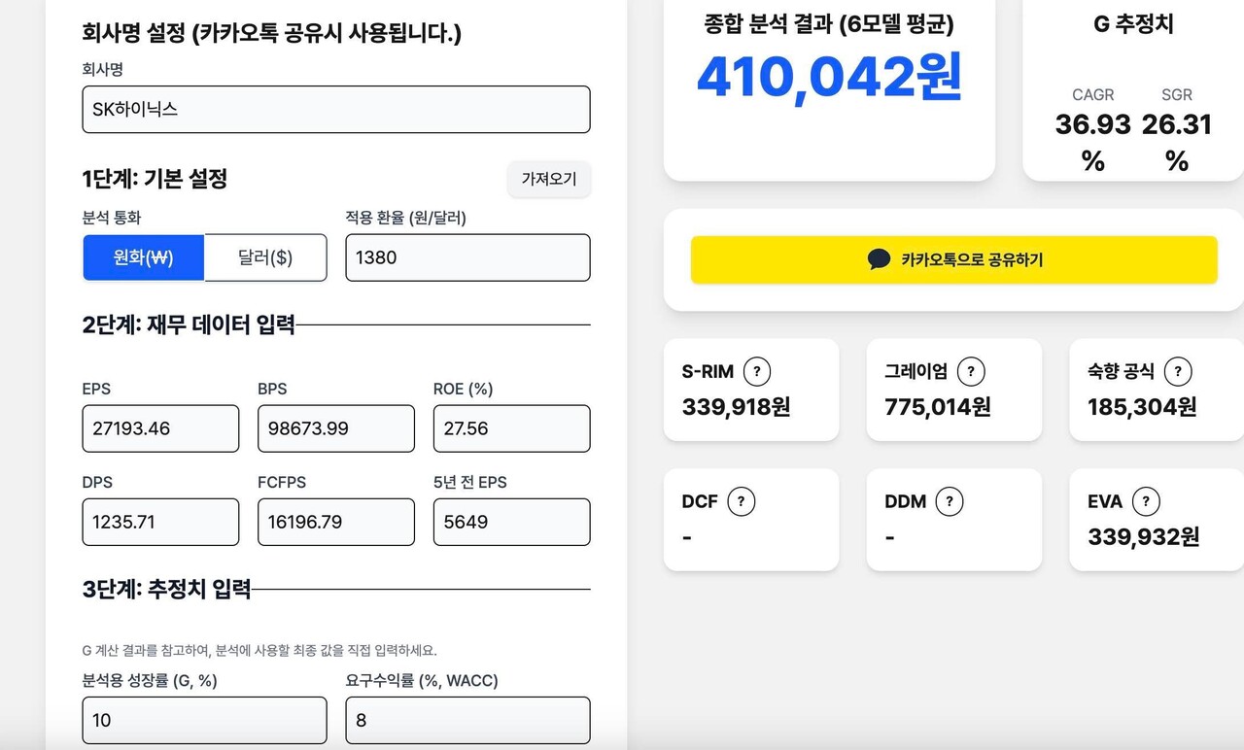Open help icon for 숙향 공식

click(x=1178, y=371)
